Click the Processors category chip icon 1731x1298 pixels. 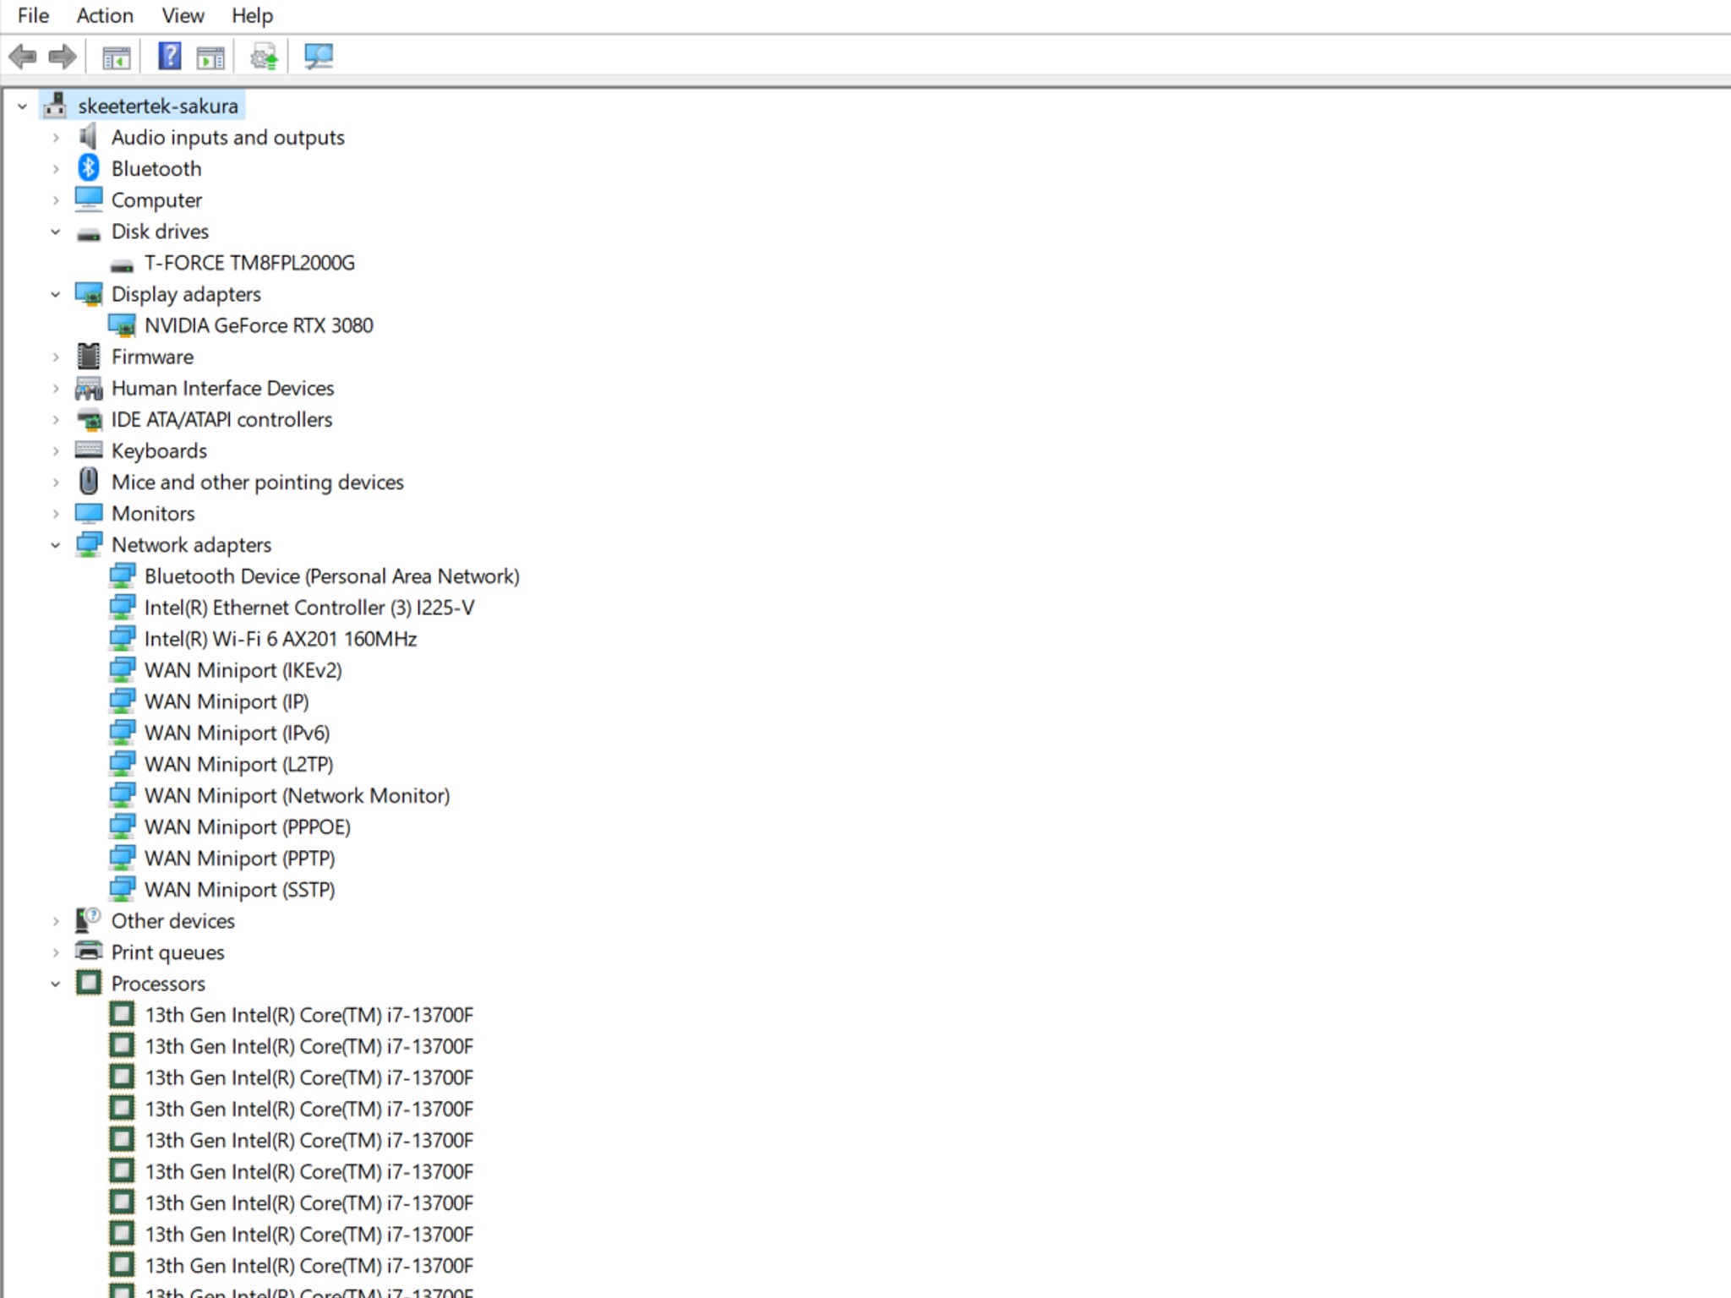coord(89,982)
